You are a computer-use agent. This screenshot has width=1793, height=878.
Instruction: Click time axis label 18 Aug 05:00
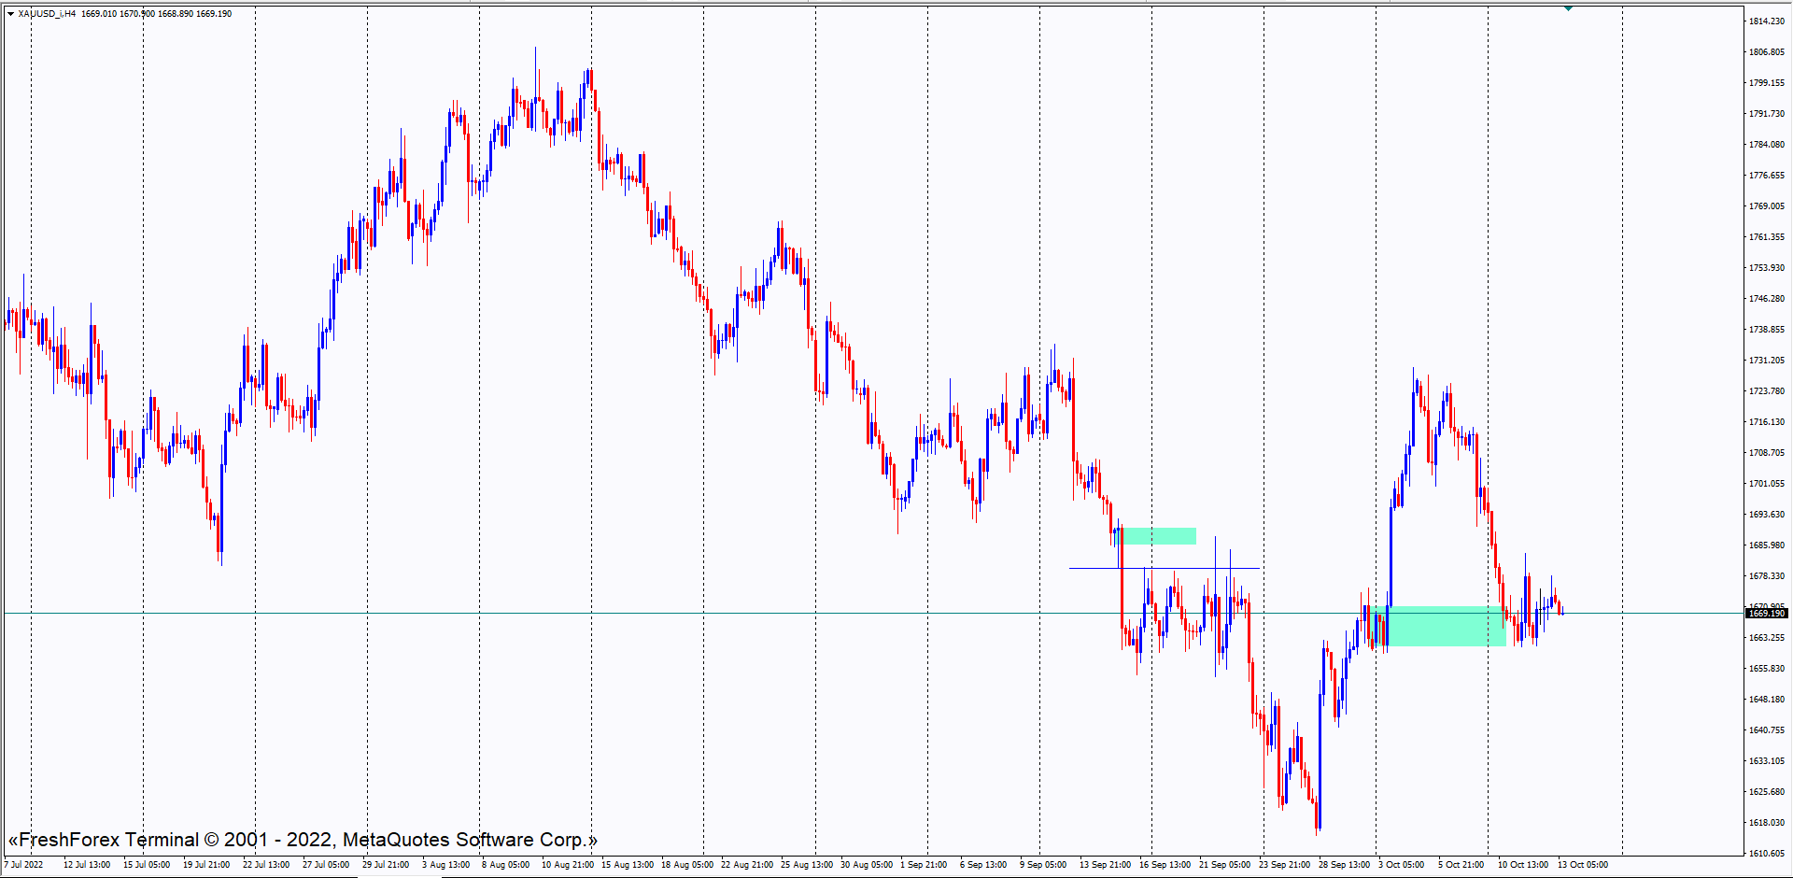click(687, 865)
